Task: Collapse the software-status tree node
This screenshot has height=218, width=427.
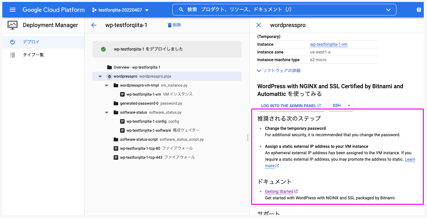Action: tap(107, 113)
